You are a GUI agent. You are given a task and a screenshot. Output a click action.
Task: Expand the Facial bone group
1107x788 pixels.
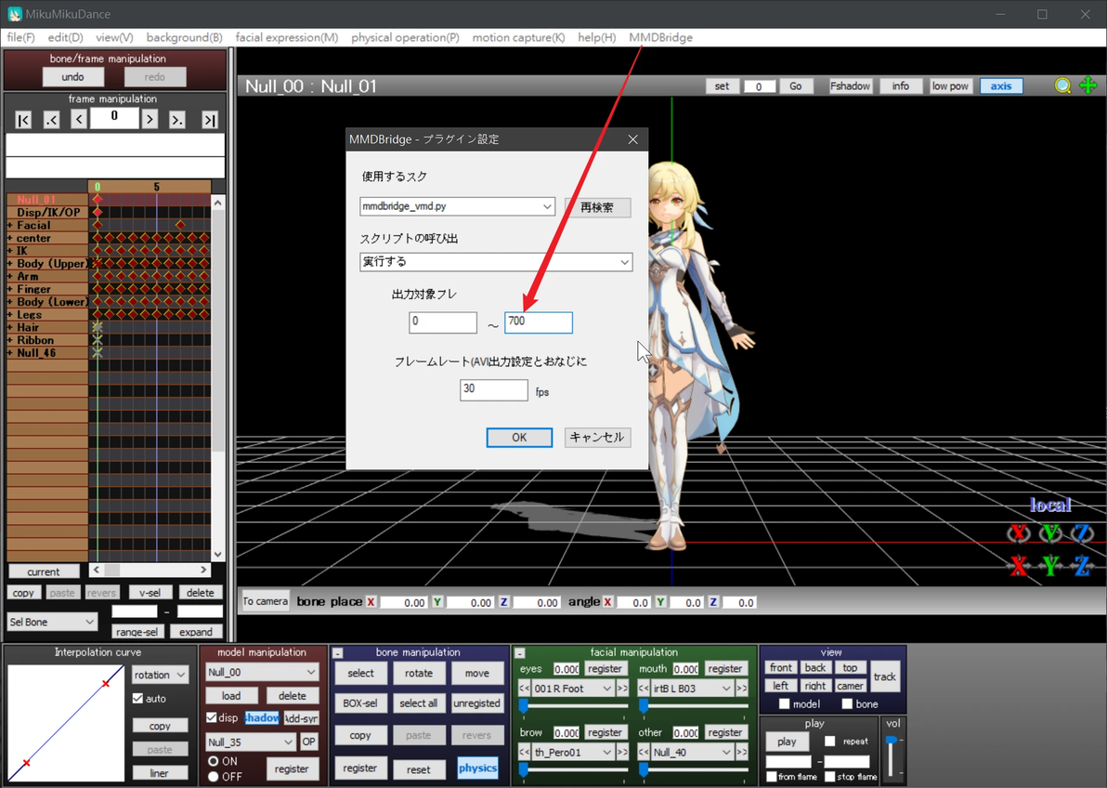click(x=10, y=226)
